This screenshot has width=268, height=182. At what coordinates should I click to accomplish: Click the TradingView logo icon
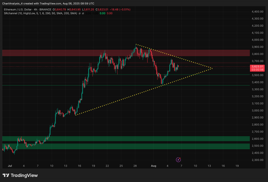tap(6, 175)
